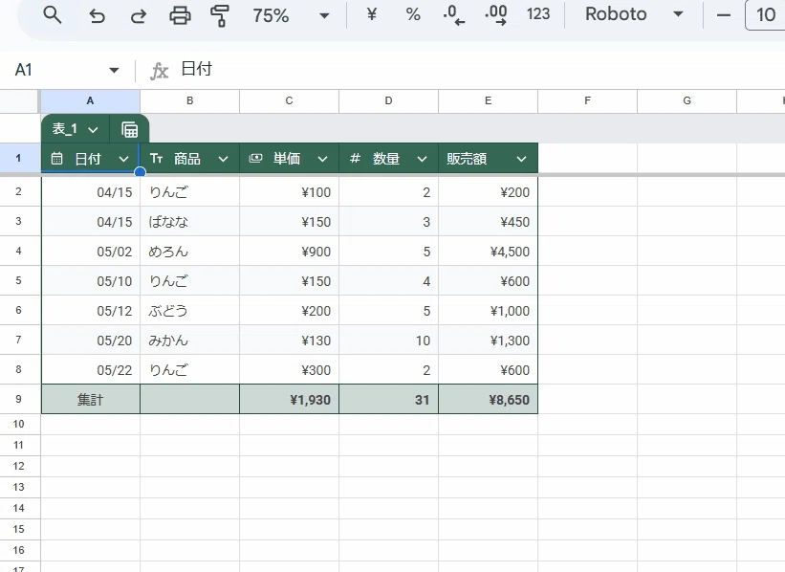
Task: Select the date cell 05/22
Action: [x=90, y=370]
